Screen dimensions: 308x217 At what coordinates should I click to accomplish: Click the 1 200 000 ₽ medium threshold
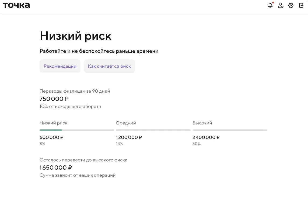click(x=129, y=137)
